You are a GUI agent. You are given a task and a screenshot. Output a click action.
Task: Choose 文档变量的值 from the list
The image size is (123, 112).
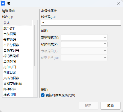pyautogui.click(x=18, y=84)
